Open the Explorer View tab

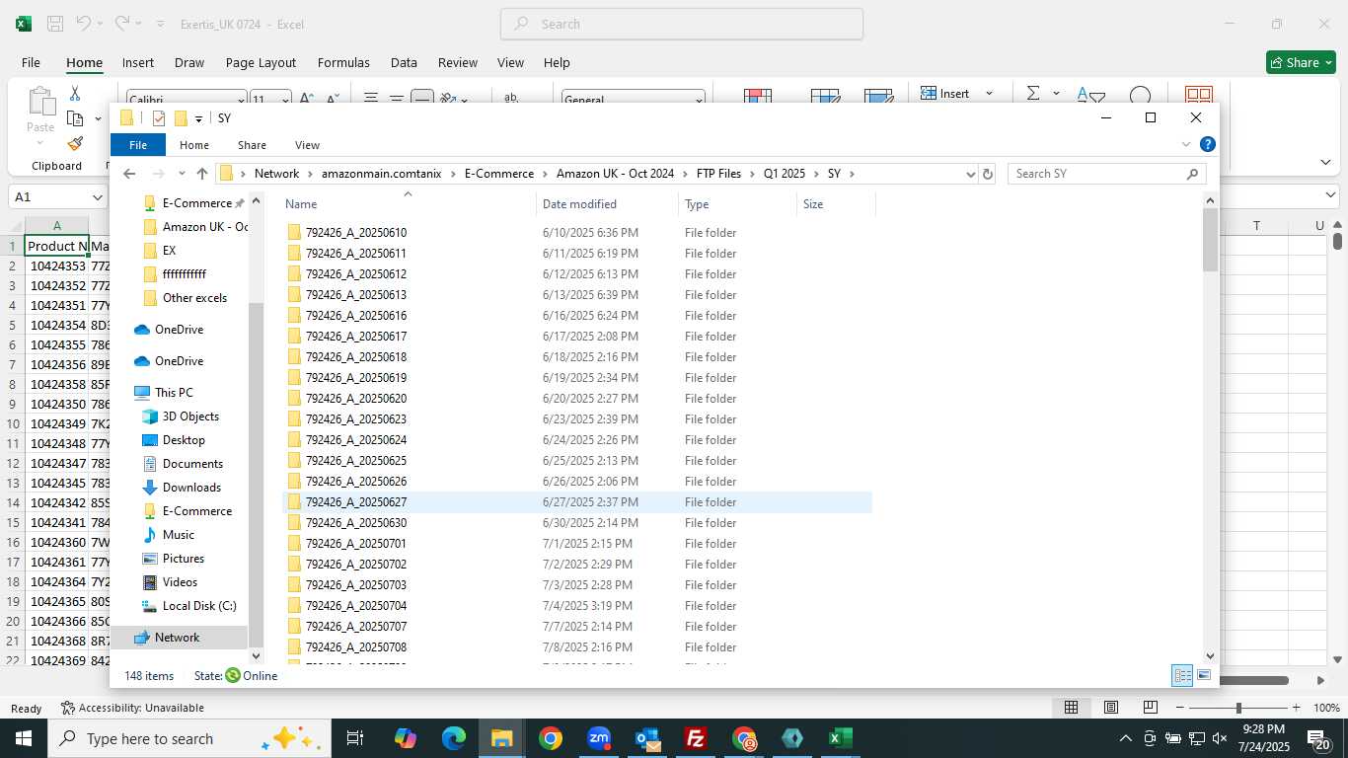click(307, 145)
